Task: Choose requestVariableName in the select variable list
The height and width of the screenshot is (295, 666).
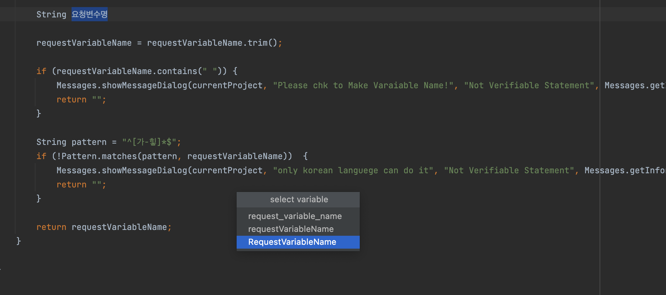Action: (290, 229)
